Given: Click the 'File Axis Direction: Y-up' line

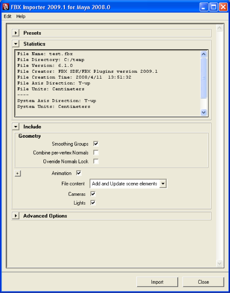Looking at the screenshot, I should [54, 83].
